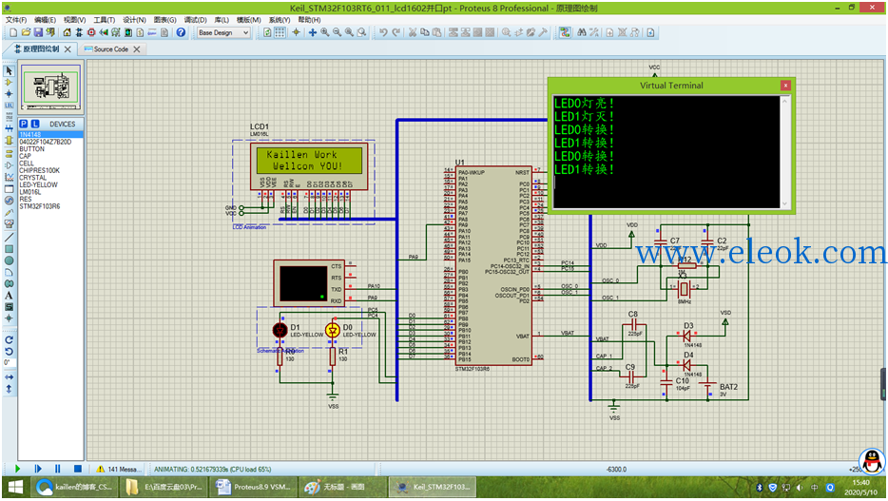Pause the simulation

coord(58,469)
